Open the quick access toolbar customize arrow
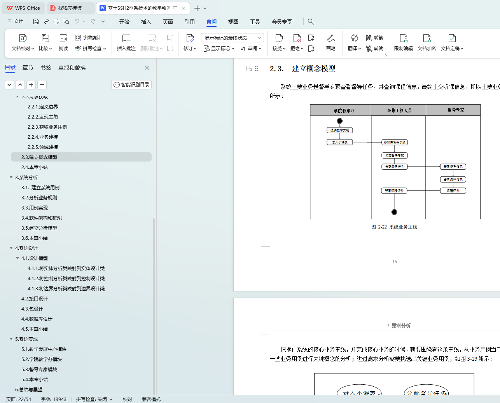The height and width of the screenshot is (403, 500). coord(103,21)
